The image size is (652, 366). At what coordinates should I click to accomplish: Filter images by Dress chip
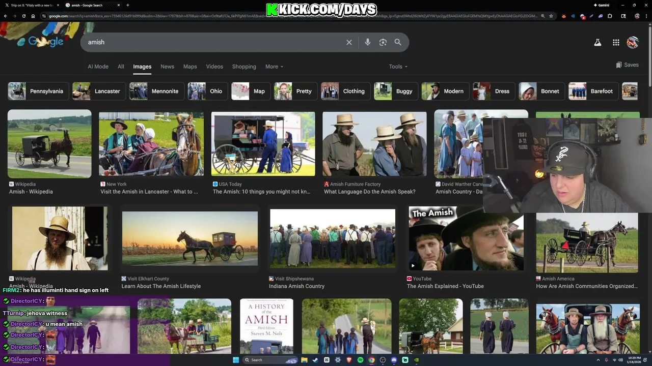click(x=494, y=91)
